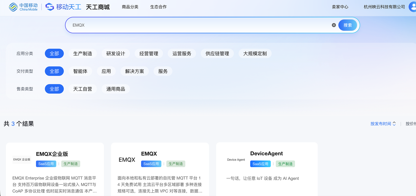Image resolution: width=416 pixels, height=196 pixels.
Task: Click the 应用分类 row label
Action: pyautogui.click(x=25, y=53)
